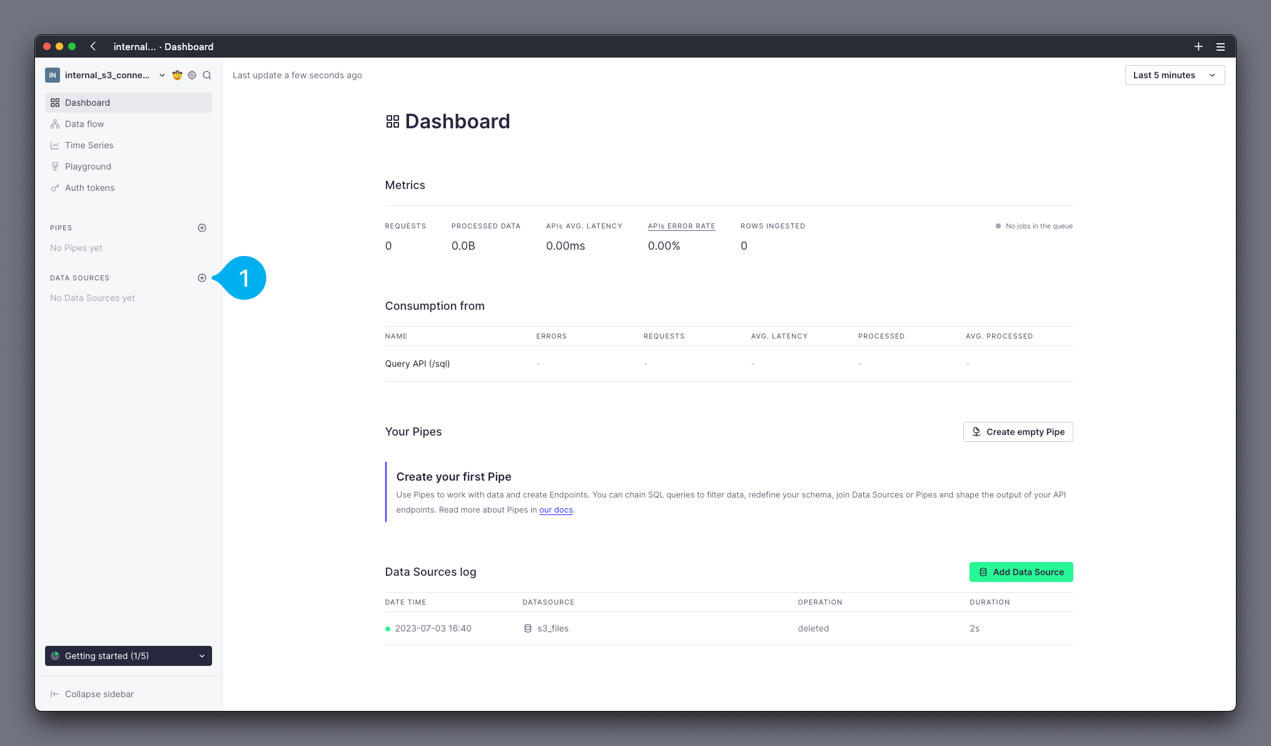This screenshot has width=1271, height=746.
Task: Collapse the sidebar
Action: (92, 694)
